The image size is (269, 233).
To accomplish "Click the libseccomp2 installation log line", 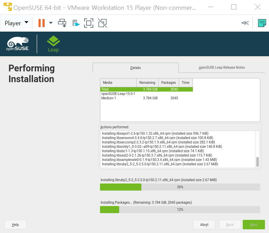I will (158, 142).
